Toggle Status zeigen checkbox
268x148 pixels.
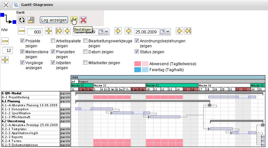coord(137,52)
